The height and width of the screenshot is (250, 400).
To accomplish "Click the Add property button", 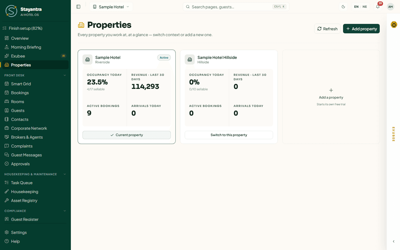I will pyautogui.click(x=361, y=29).
